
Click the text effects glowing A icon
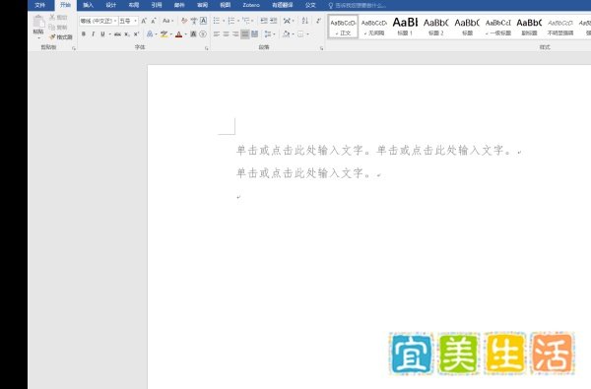pos(150,34)
